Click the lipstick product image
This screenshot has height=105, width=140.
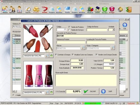38,38
